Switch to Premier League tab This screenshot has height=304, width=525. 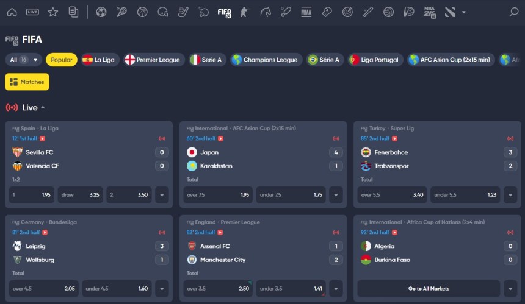point(154,60)
